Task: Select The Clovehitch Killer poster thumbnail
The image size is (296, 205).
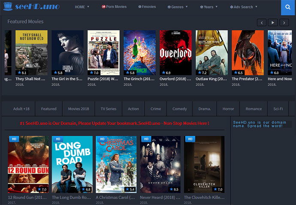Action: tap(204, 165)
